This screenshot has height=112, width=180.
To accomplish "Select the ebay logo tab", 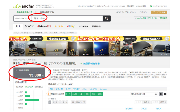I will (71, 26).
